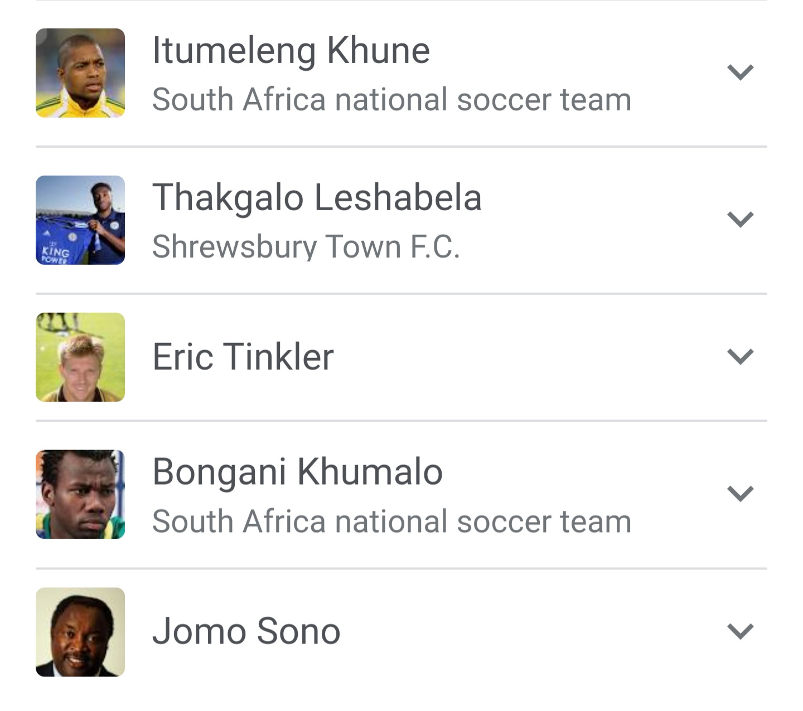Open Itumeleng Khune's profile photo

pos(80,73)
